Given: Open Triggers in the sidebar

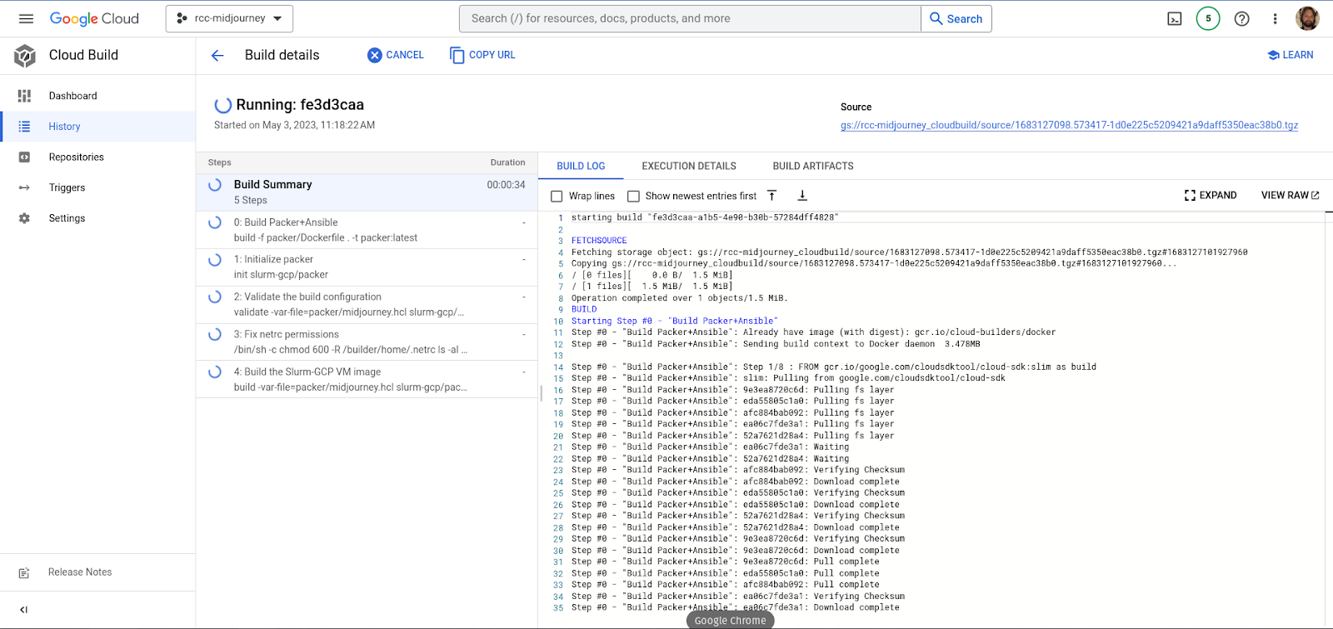Looking at the screenshot, I should click(x=97, y=187).
